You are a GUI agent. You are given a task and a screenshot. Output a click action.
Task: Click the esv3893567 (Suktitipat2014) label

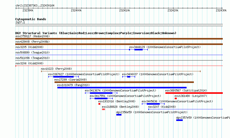(x=186, y=90)
